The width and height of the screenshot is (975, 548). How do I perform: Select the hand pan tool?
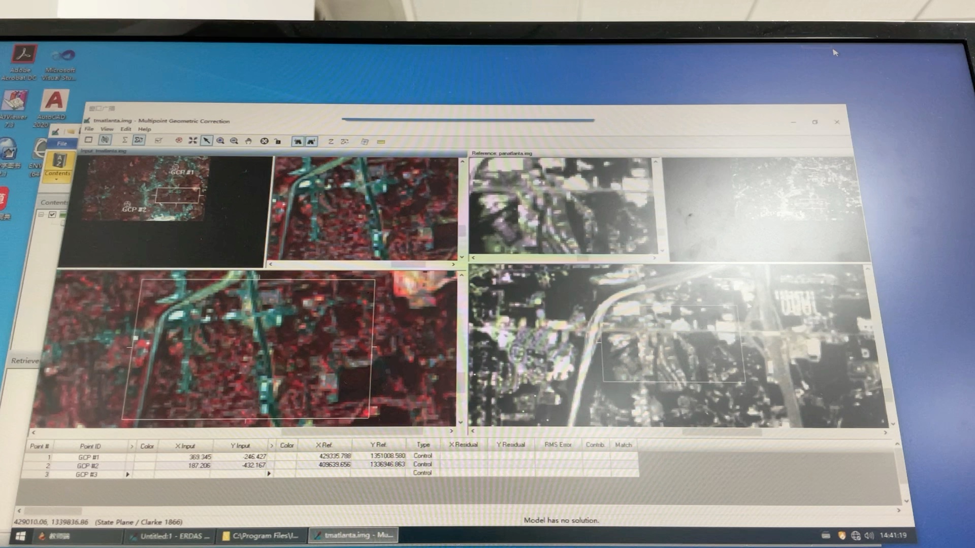[x=248, y=141]
